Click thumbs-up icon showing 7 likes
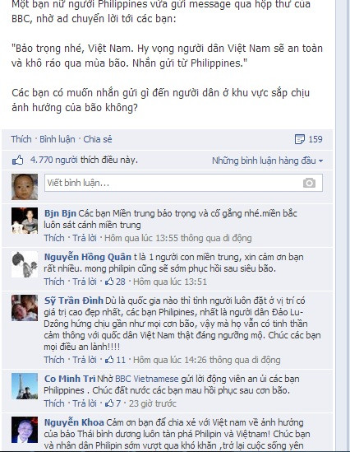 109,403
